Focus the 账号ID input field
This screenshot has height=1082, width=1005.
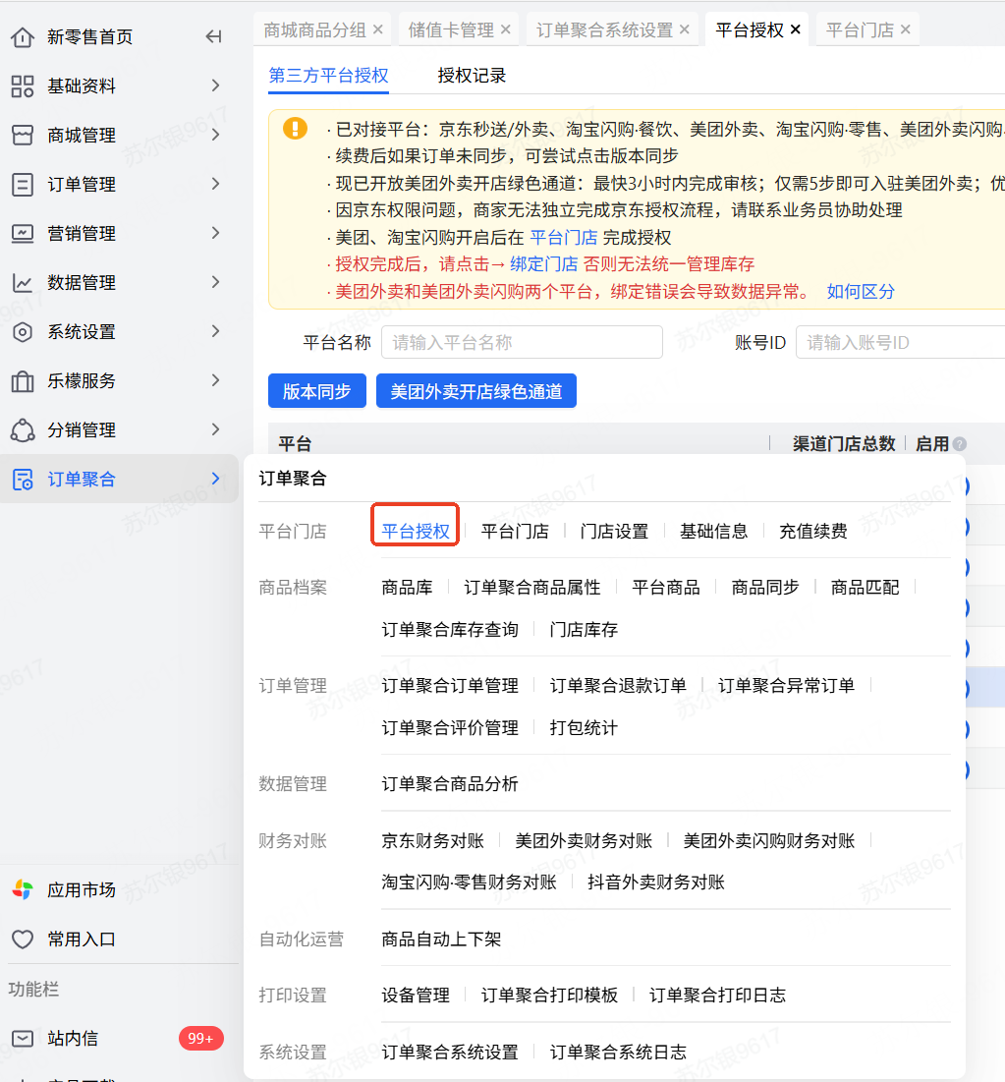[x=900, y=342]
